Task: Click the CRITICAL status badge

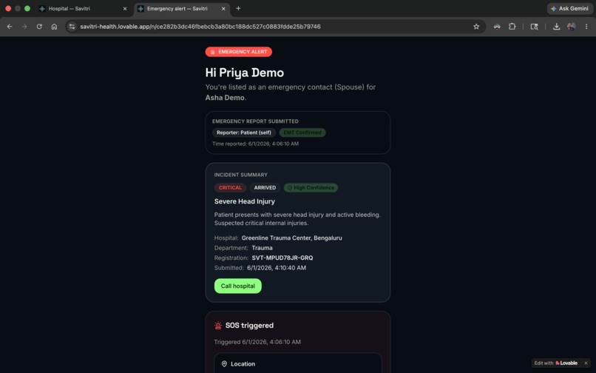Action: [x=230, y=188]
